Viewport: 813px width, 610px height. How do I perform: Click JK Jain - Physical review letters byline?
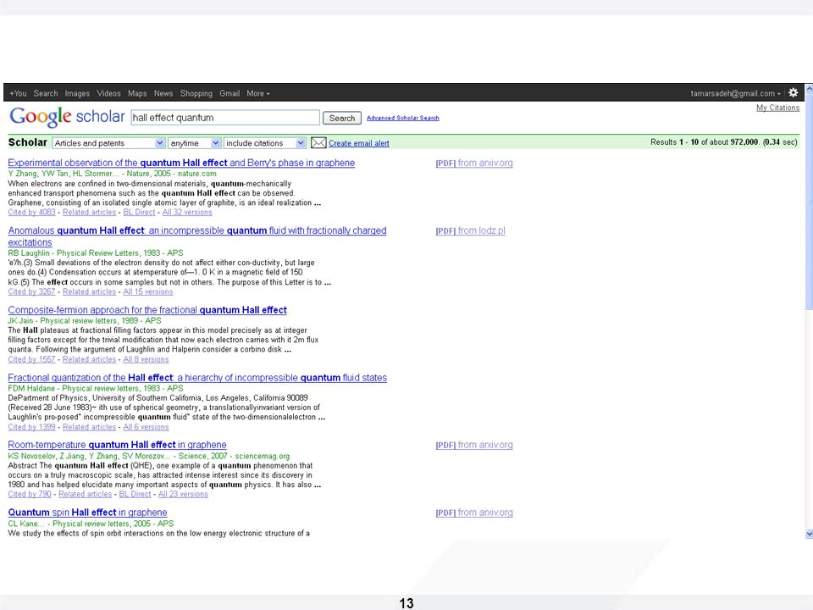[85, 321]
